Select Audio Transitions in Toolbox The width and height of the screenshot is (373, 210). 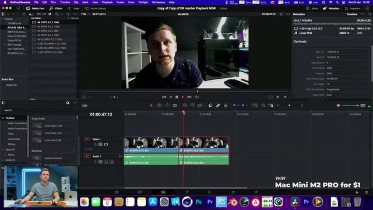[17, 128]
